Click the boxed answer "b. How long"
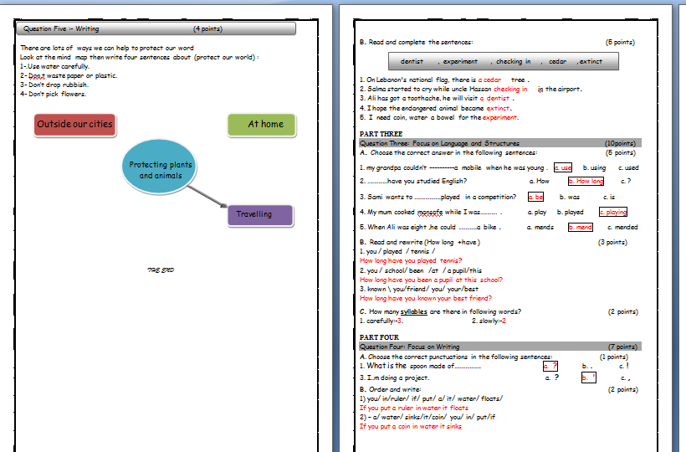 click(x=586, y=181)
